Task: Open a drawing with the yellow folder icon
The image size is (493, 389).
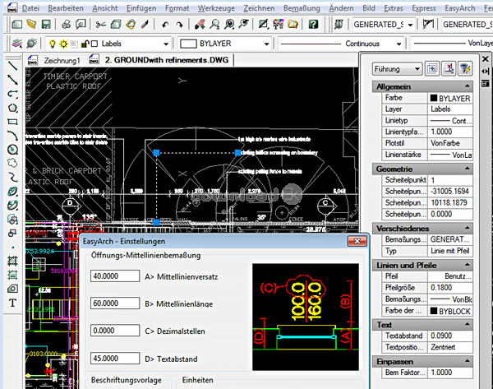Action: pyautogui.click(x=31, y=24)
